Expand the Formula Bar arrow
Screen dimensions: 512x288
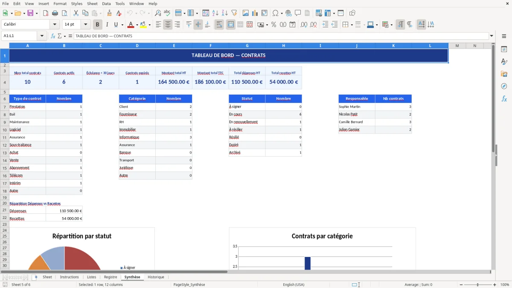(492, 36)
